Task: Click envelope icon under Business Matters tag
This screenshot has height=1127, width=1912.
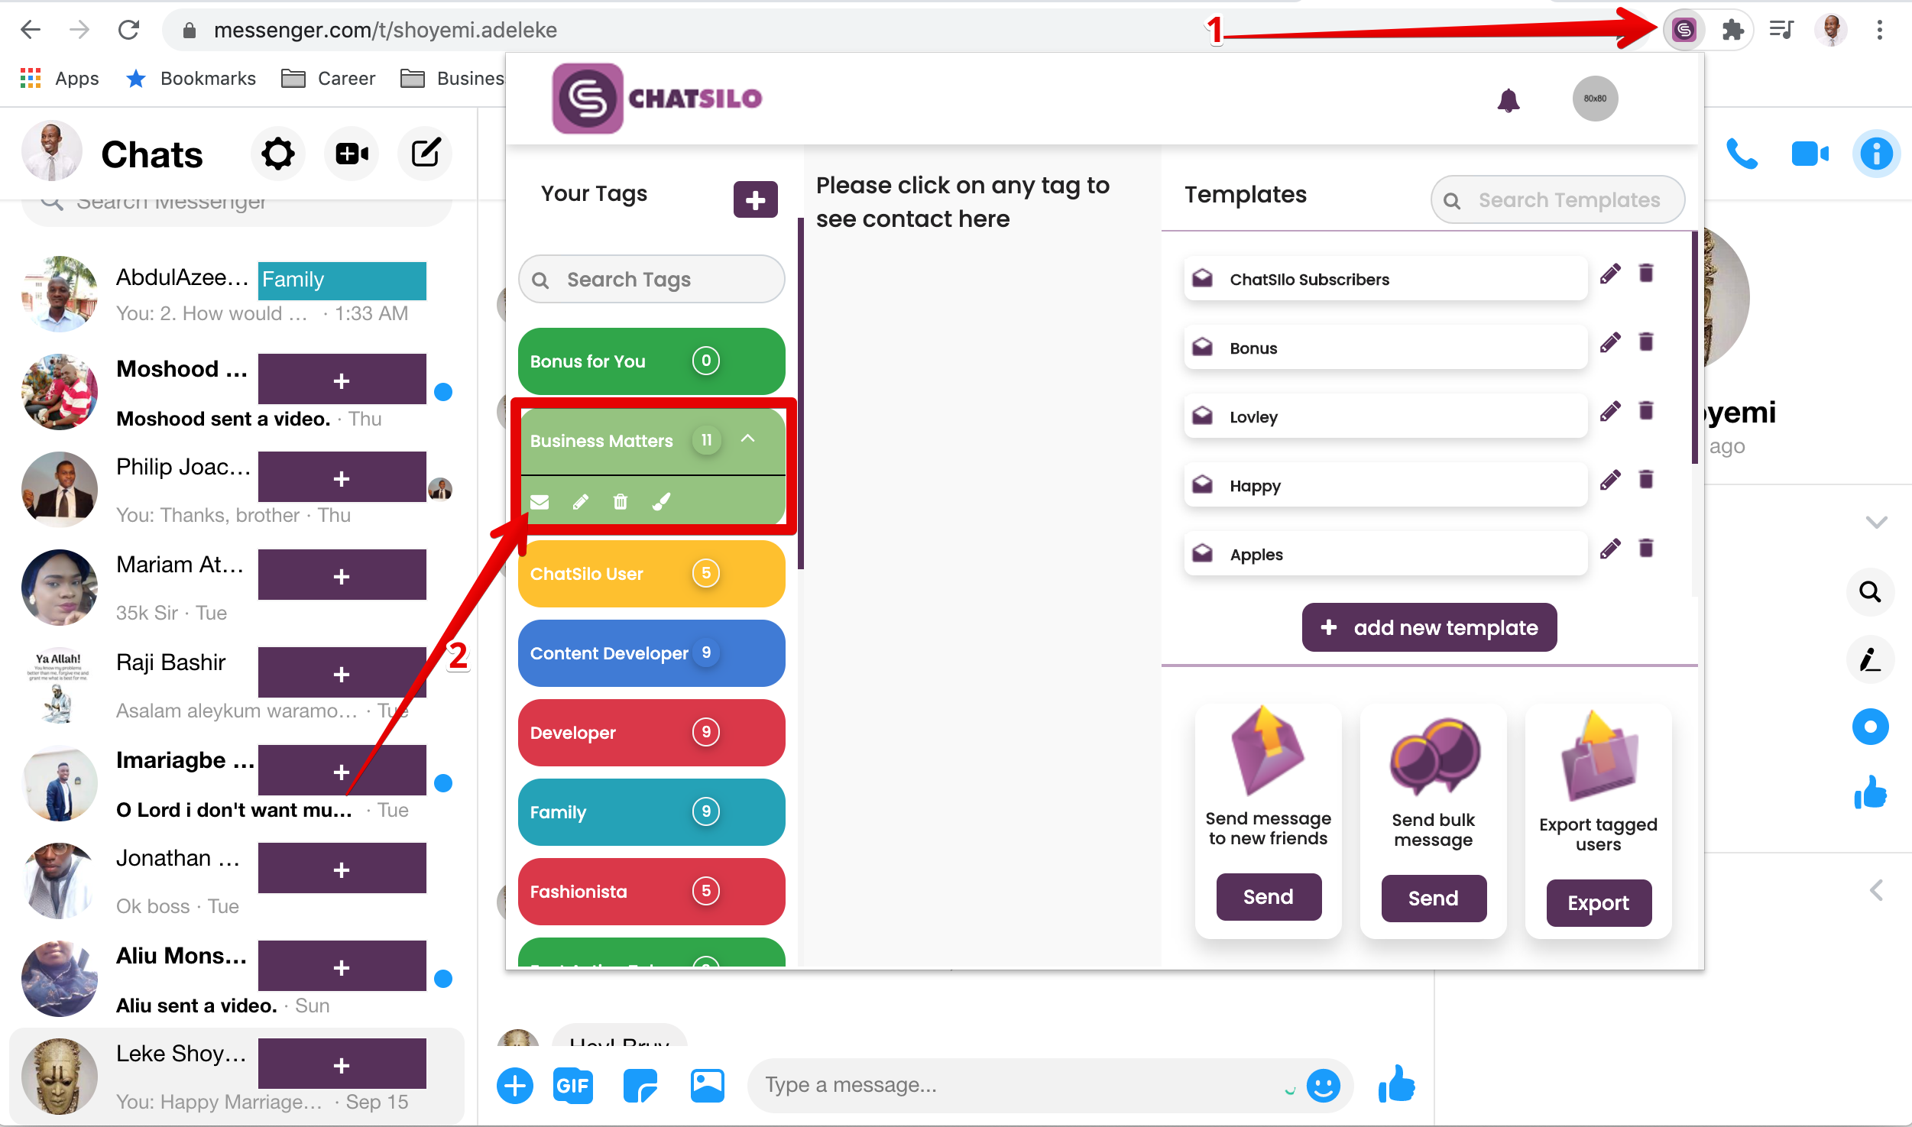Action: click(540, 502)
